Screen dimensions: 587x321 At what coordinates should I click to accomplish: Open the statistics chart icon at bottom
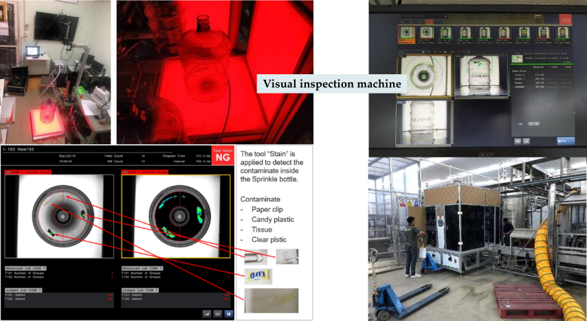tap(206, 313)
